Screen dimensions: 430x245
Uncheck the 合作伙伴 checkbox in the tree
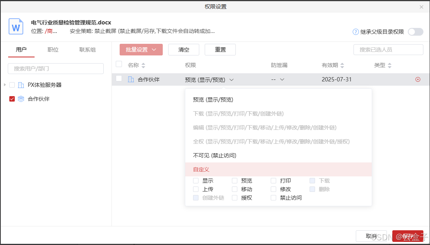pyautogui.click(x=12, y=99)
